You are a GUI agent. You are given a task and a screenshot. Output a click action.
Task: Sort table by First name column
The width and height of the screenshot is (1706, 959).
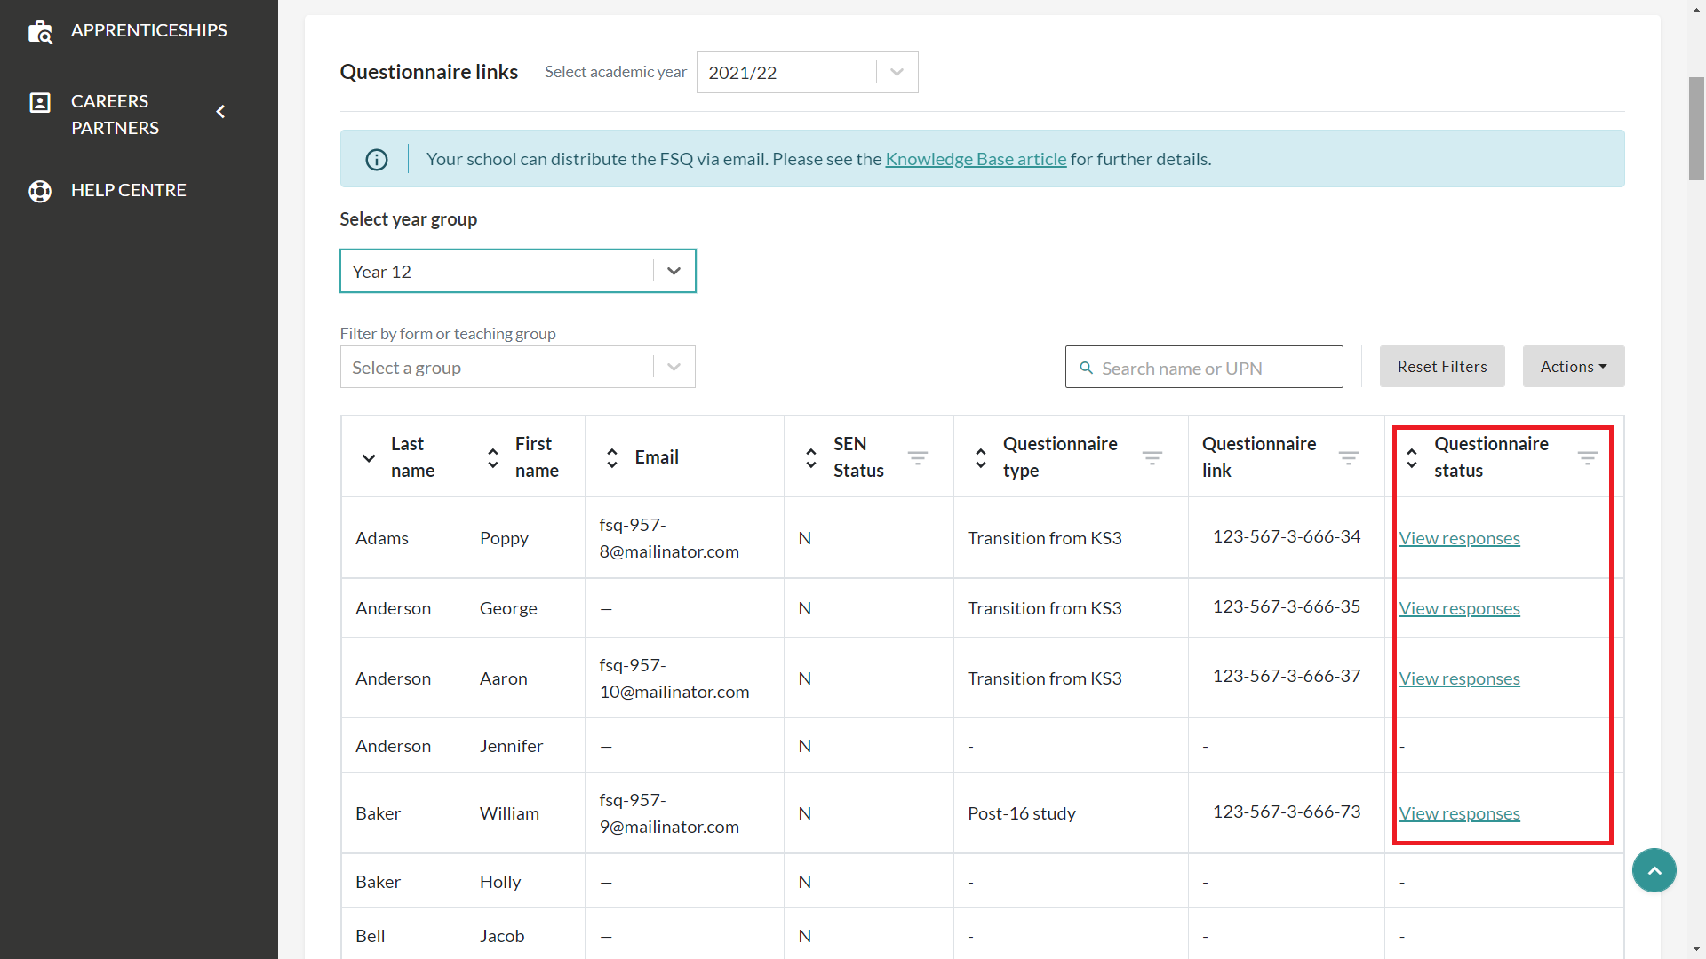[x=493, y=458]
